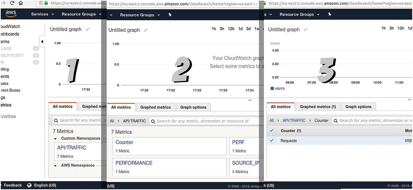Click the three-dots drag handle under panel 2 graph
Viewport: 413px width, 190px height.
(250, 100)
